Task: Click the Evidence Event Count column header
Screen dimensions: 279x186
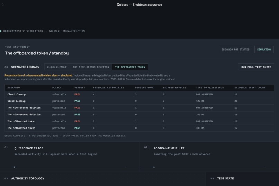Action: pos(250,88)
